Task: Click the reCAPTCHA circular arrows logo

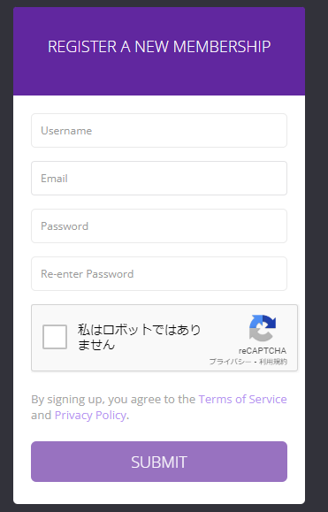Action: [263, 328]
